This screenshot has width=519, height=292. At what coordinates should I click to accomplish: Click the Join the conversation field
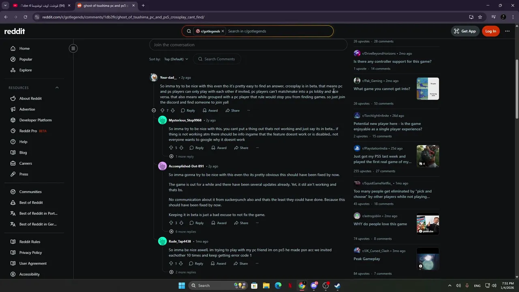[x=248, y=45]
